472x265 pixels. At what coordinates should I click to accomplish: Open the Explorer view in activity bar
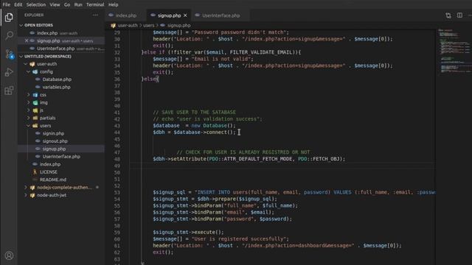click(9, 18)
